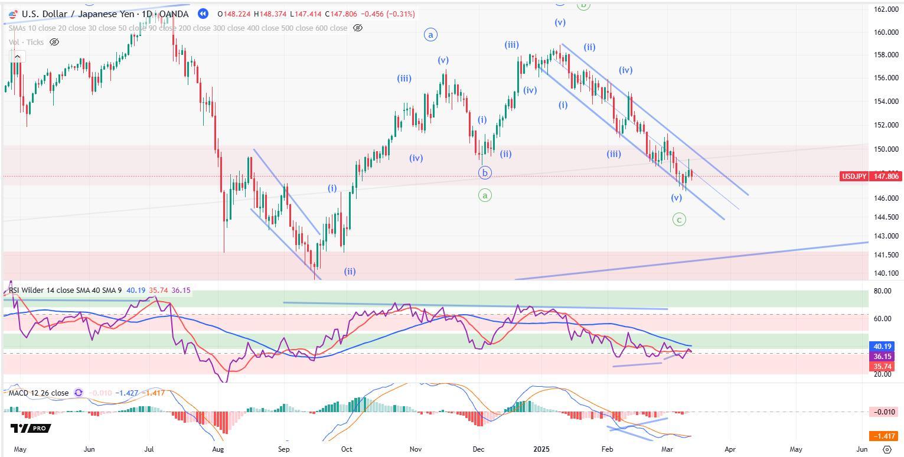Click the SMAs indicator legend text
Image resolution: width=904 pixels, height=457 pixels.
(177, 28)
